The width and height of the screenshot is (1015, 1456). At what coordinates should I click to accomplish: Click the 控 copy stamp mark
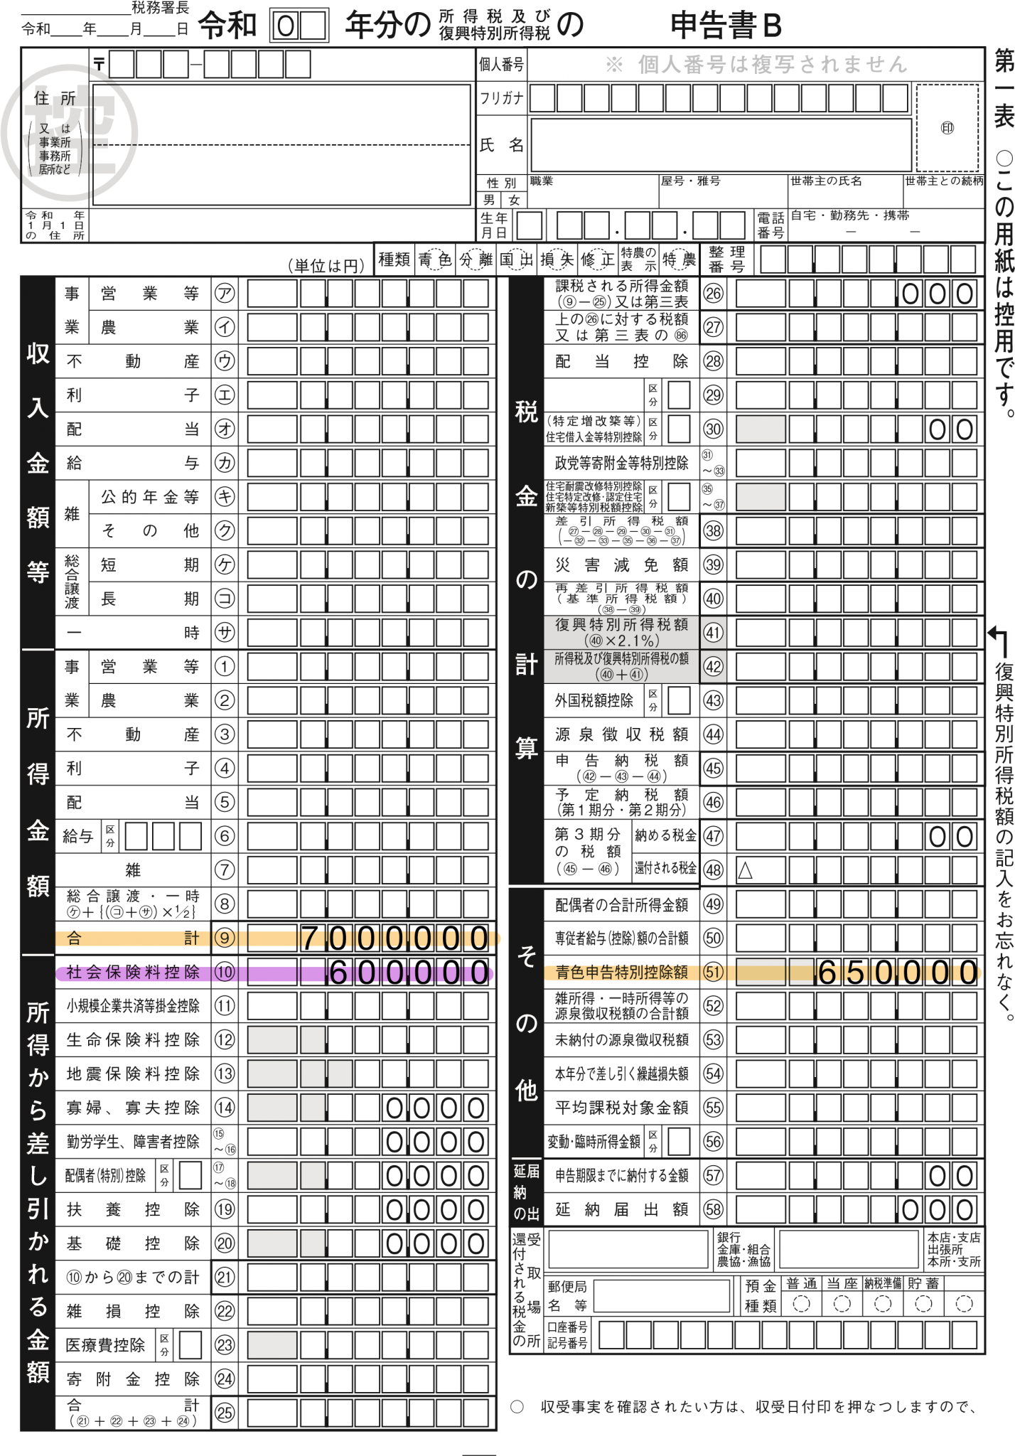tap(70, 132)
